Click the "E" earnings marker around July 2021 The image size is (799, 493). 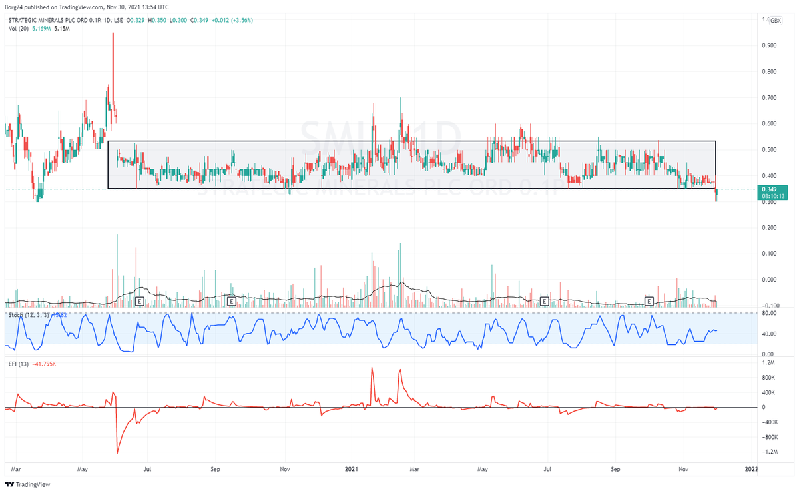pos(543,301)
